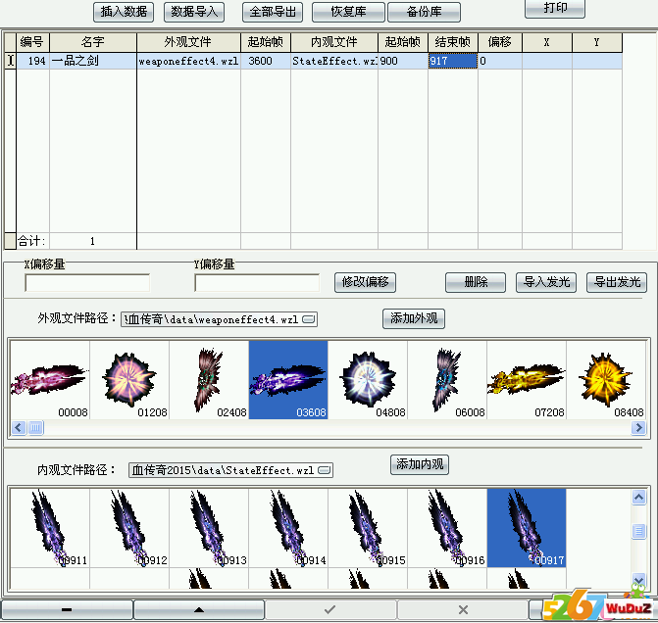This screenshot has height=623, width=658.
Task: Click the minus (delete record) navigator button
Action: [x=67, y=609]
